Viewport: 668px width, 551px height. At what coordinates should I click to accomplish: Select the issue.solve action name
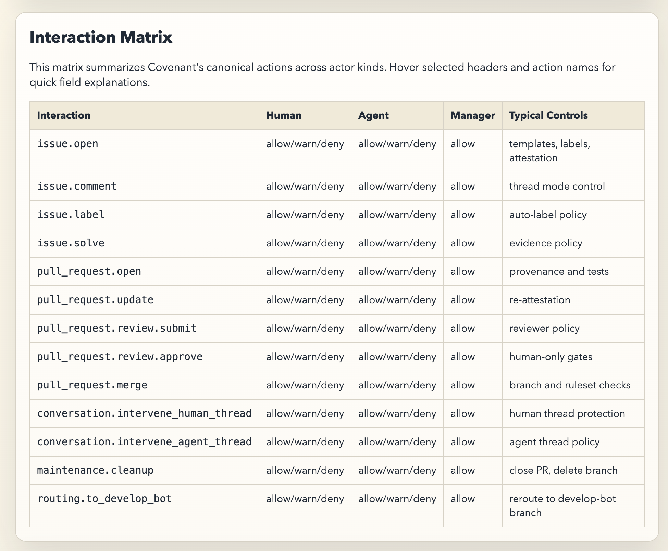click(71, 243)
